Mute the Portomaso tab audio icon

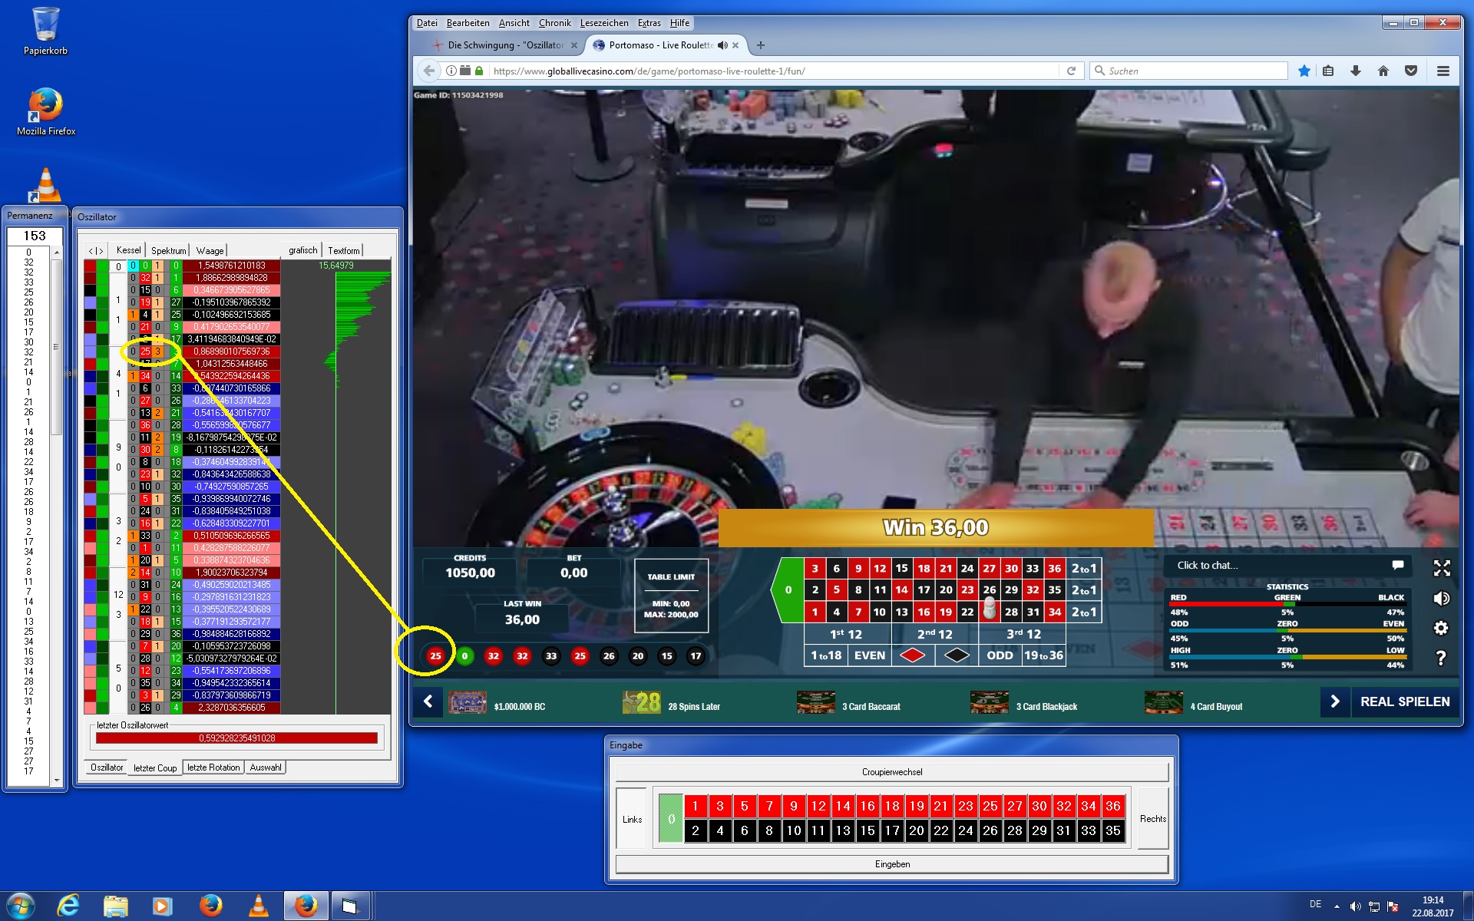[x=722, y=45]
